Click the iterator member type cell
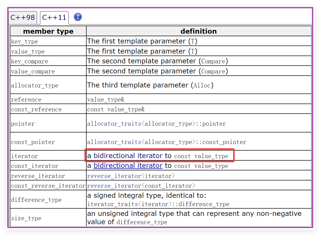 point(48,156)
